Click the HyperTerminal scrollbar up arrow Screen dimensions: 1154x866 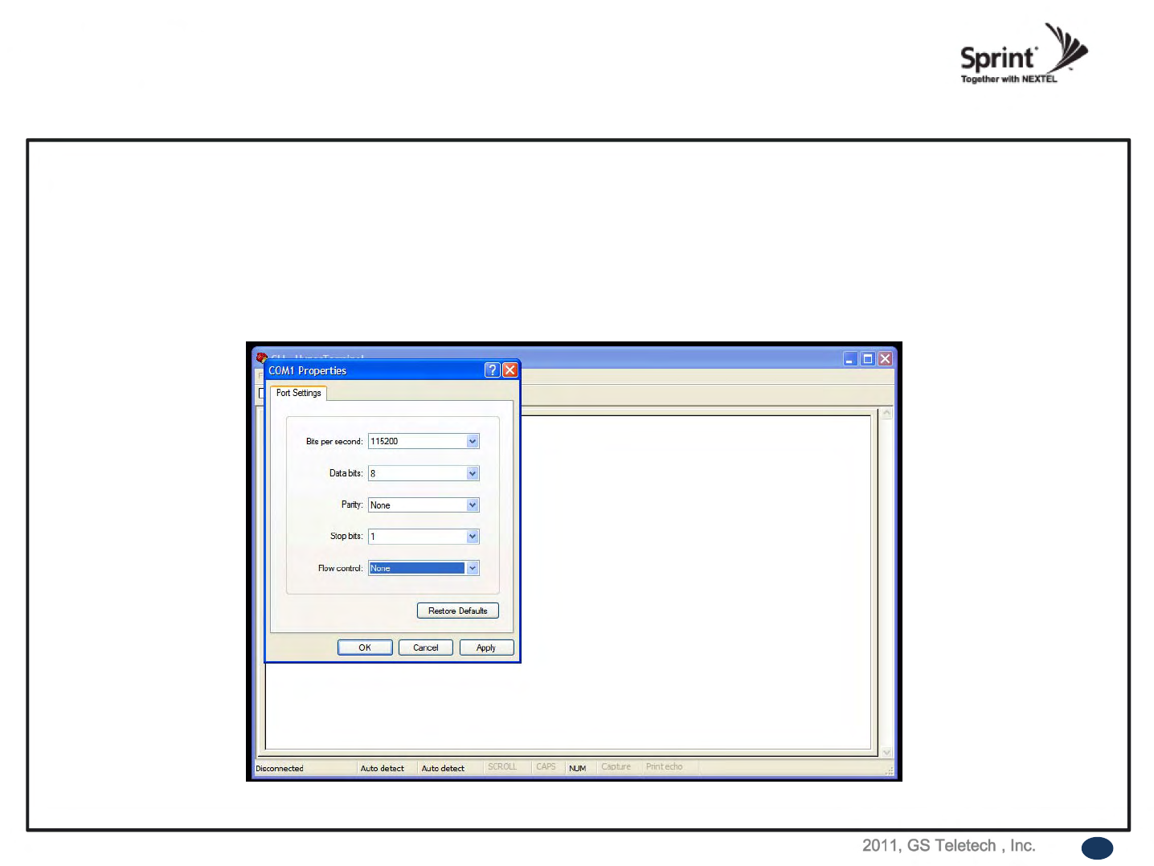pos(887,414)
